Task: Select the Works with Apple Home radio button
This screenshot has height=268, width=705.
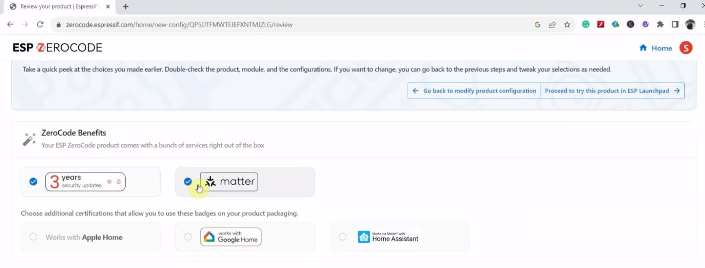Action: click(33, 237)
